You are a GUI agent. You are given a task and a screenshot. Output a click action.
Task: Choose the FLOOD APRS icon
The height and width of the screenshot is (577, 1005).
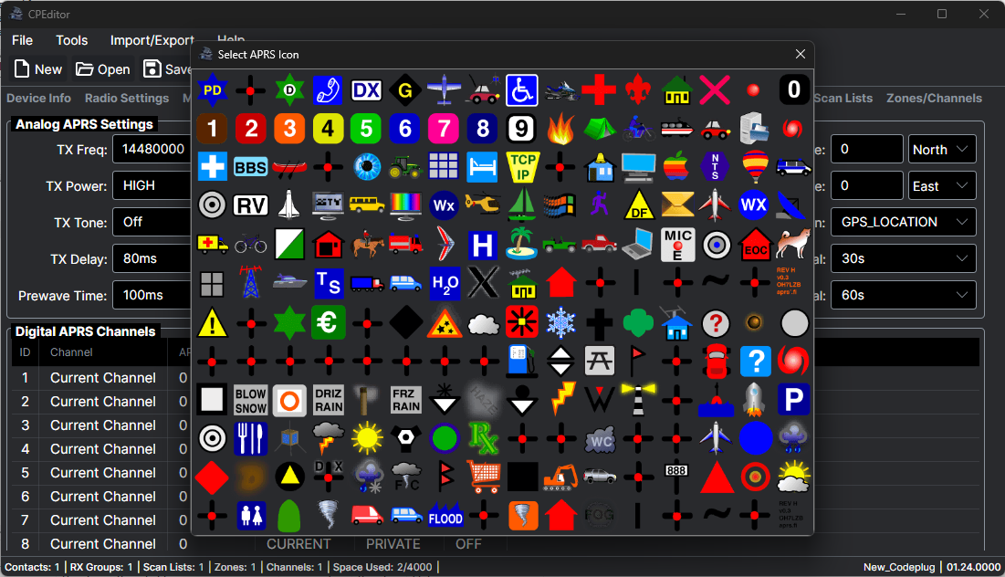[445, 515]
